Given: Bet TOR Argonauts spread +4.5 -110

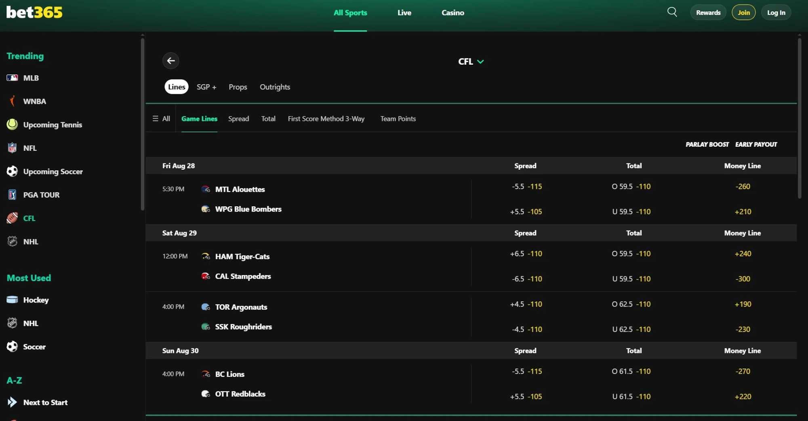Looking at the screenshot, I should click(x=526, y=304).
